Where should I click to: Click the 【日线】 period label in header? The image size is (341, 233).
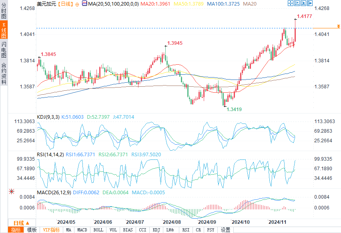66,4
